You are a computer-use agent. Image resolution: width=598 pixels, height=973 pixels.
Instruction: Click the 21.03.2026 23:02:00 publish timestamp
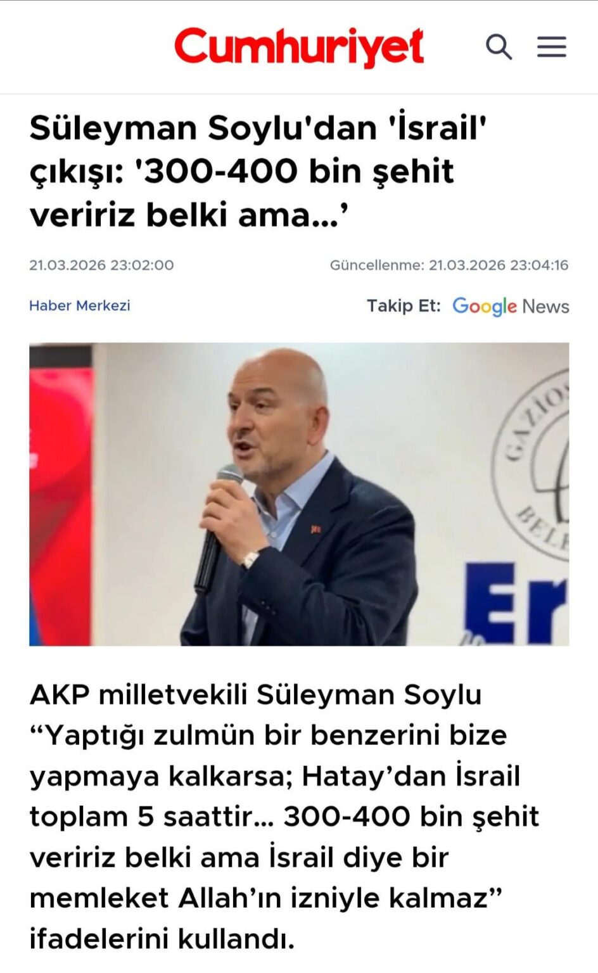pos(101,265)
